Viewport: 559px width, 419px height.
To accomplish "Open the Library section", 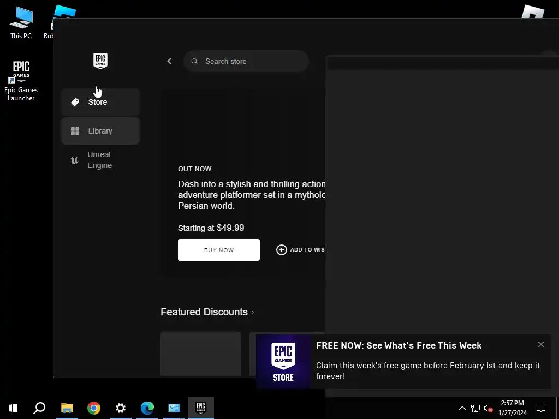I will (100, 131).
